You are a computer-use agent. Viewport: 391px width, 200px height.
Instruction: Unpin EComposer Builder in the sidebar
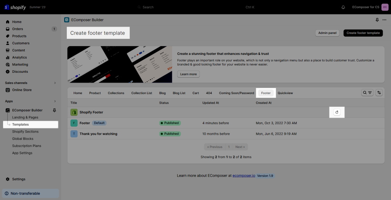(x=55, y=110)
